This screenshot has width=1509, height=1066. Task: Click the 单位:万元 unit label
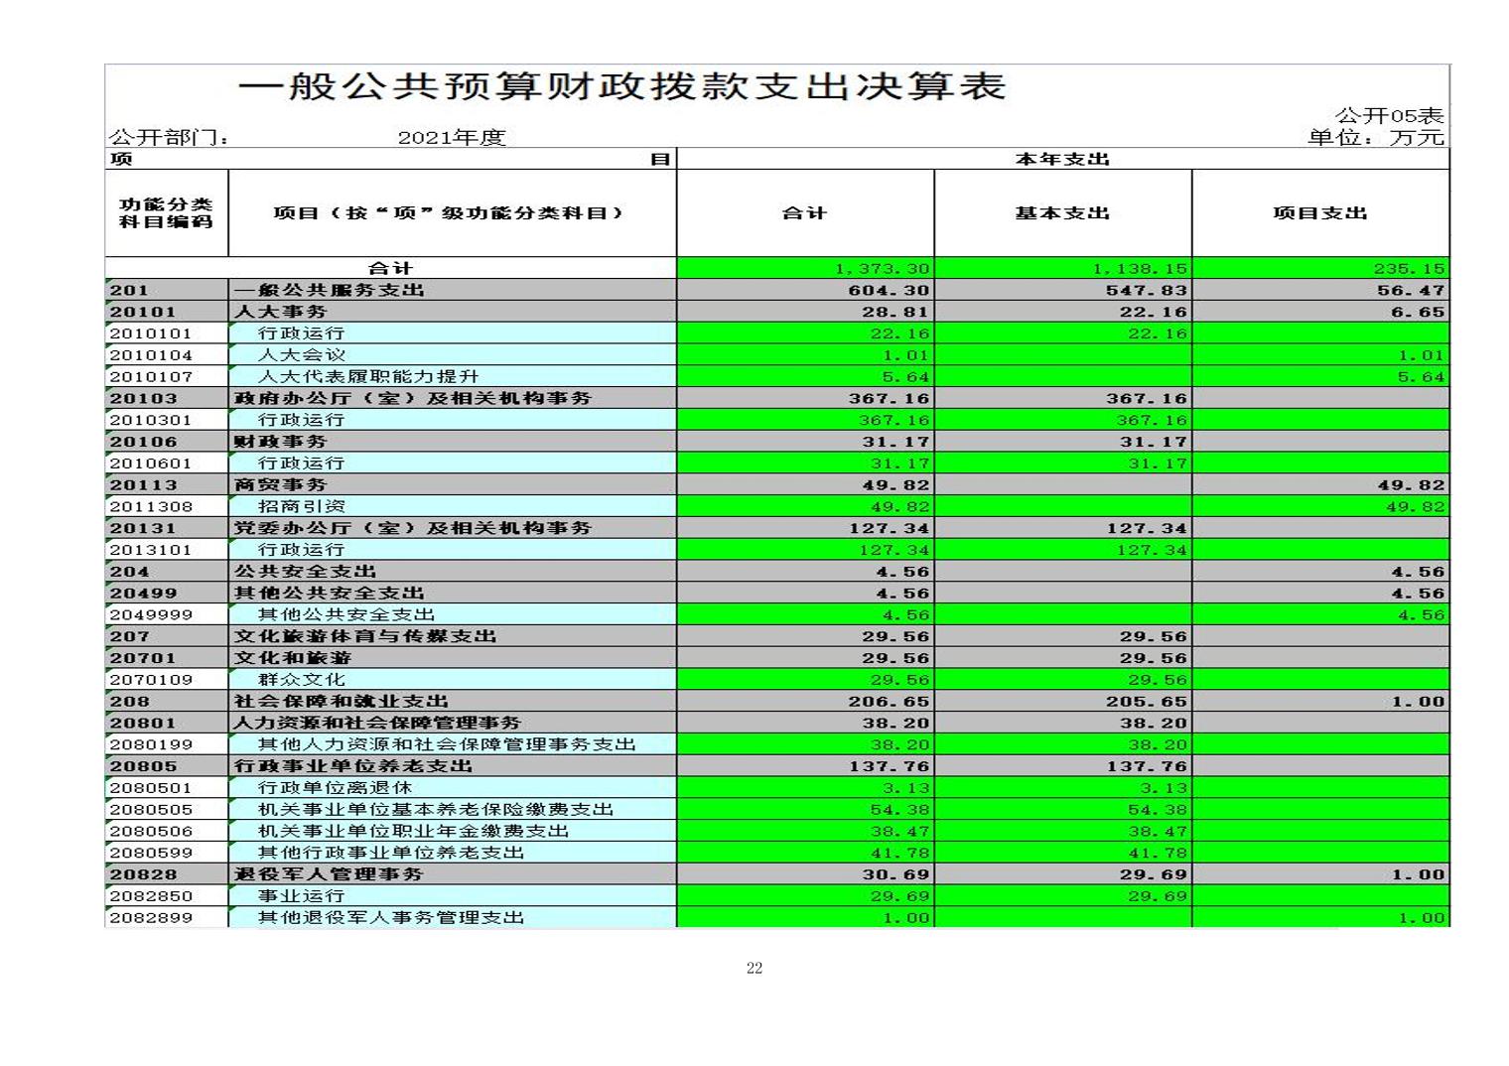(x=1376, y=137)
